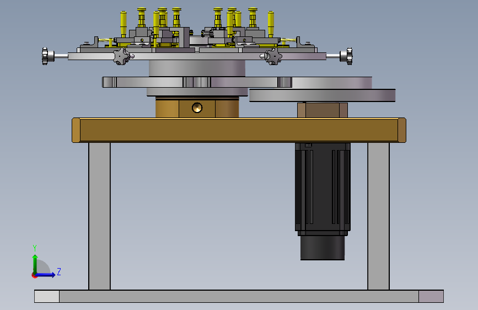Viewport: 478px width, 310px height.
Task: Select the "Z" axis label
Action: (x=59, y=271)
